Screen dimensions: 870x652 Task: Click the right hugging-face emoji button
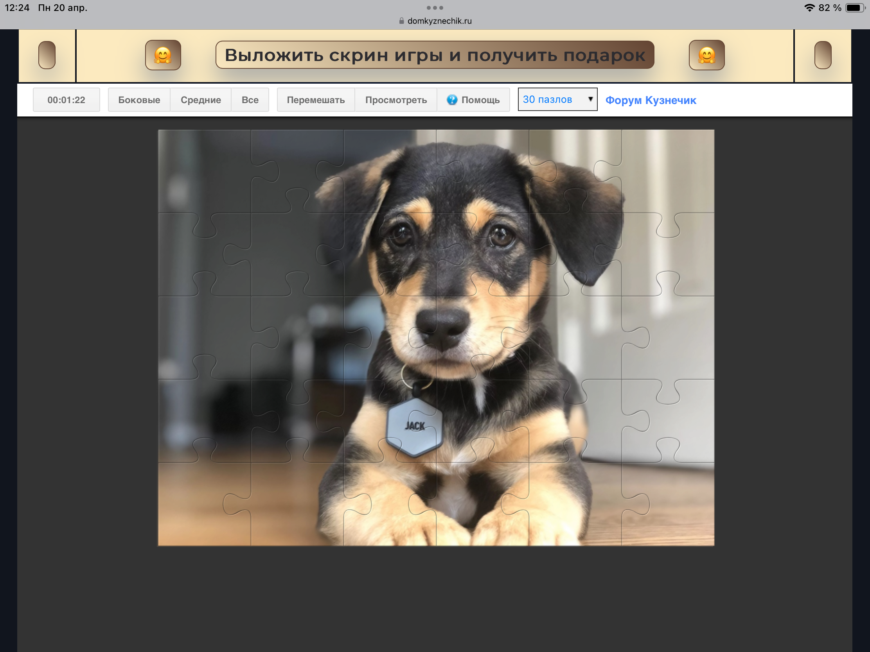[x=706, y=55]
